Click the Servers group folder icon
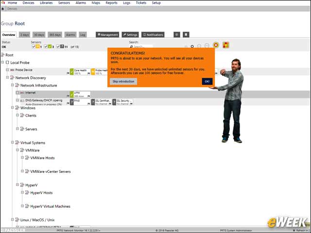This screenshot has height=233, width=311. click(22, 129)
